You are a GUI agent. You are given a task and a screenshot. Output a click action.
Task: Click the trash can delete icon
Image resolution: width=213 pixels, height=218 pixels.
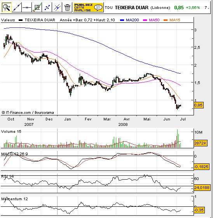click(67, 7)
